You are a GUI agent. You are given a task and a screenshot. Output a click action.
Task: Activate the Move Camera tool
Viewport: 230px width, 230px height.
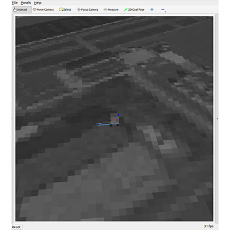(x=43, y=10)
